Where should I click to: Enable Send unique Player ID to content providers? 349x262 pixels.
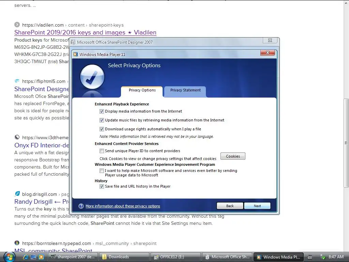[x=102, y=151]
